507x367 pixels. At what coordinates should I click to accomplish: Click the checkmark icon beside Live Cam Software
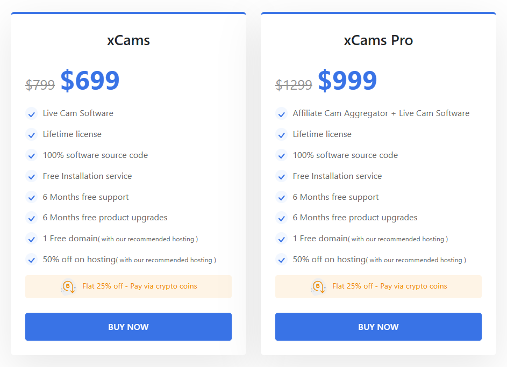tap(31, 113)
